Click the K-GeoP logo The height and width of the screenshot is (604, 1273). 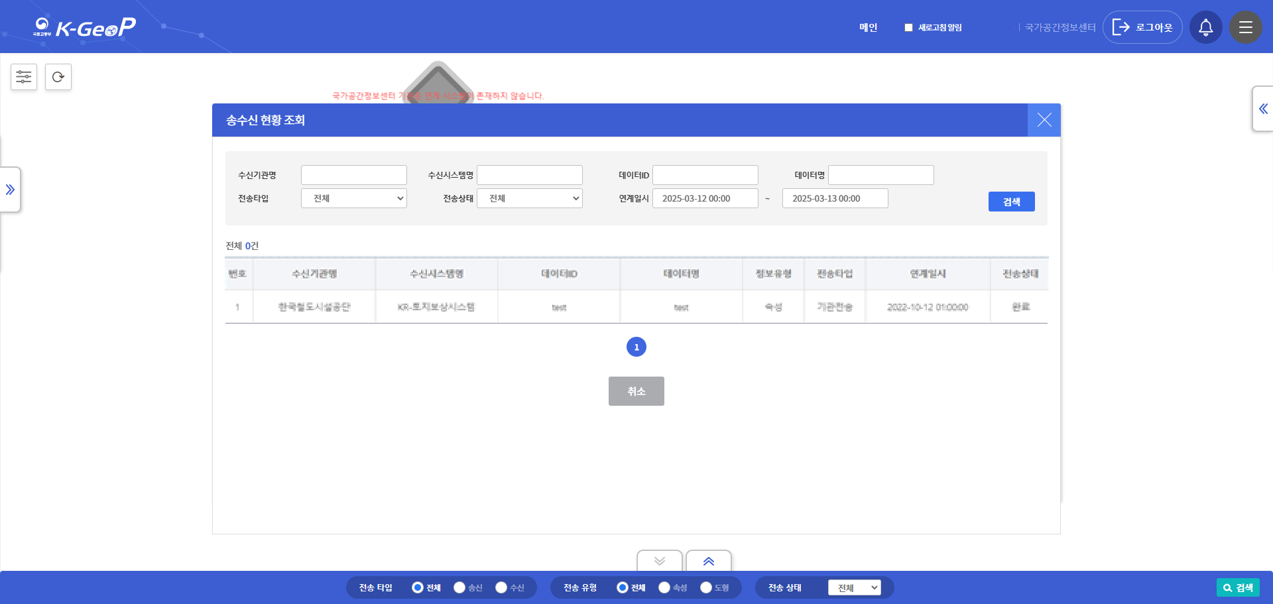84,27
